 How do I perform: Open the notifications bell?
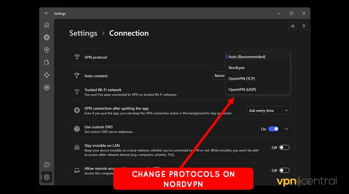(x=304, y=26)
